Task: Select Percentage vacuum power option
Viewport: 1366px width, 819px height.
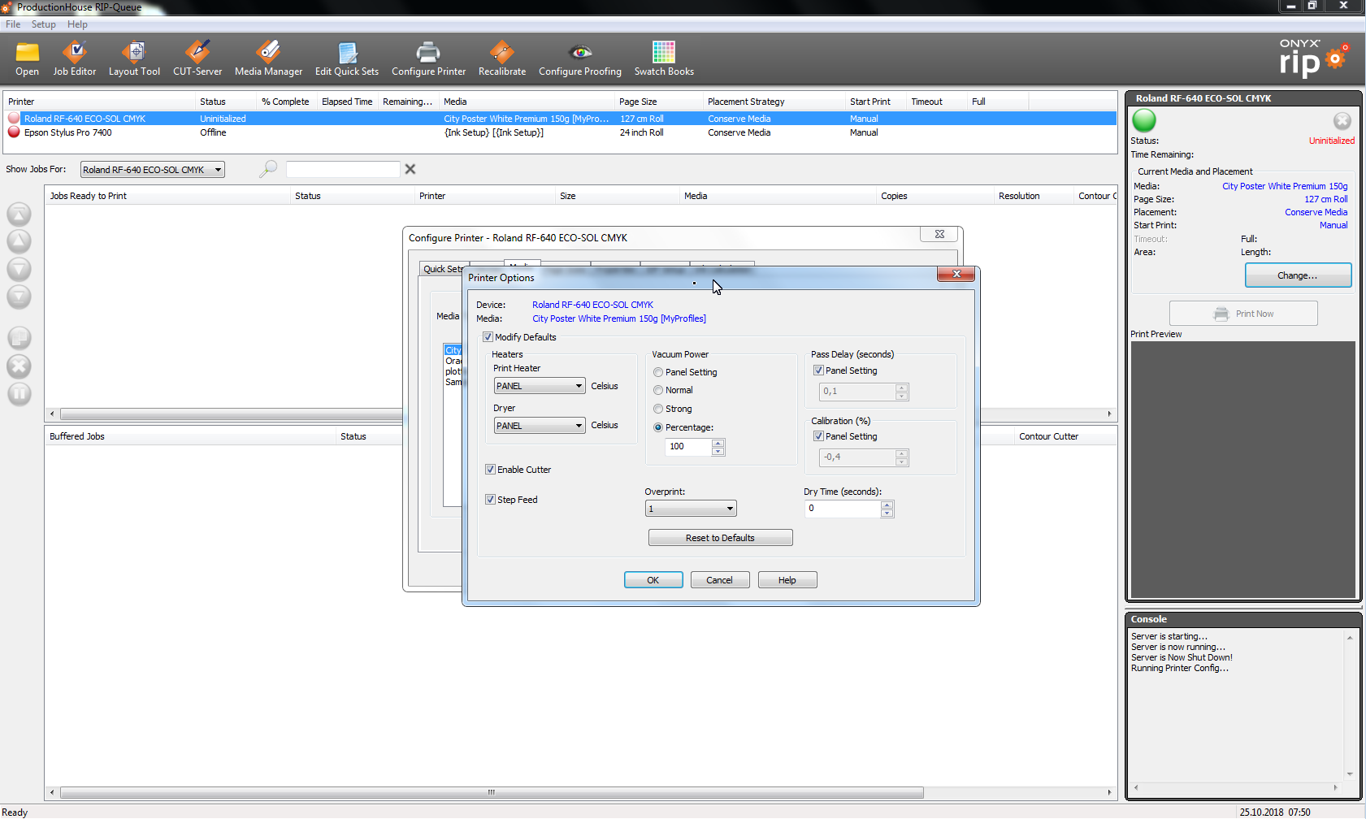Action: point(658,427)
